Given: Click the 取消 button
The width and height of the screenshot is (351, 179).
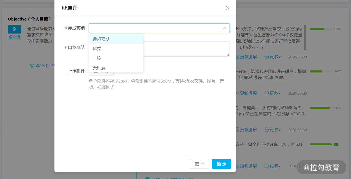Looking at the screenshot, I should click(x=199, y=164).
